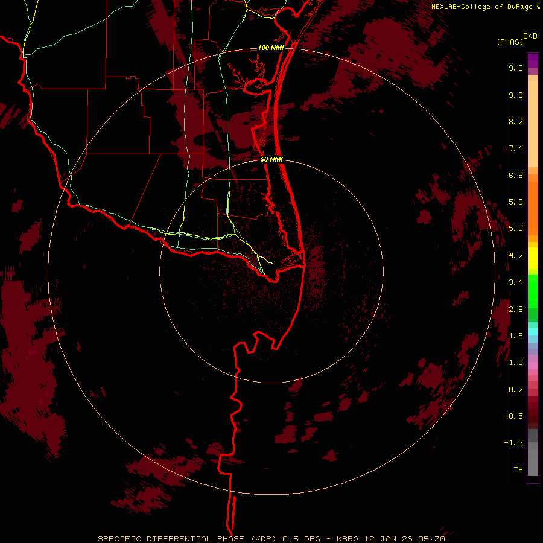Pick the yellow band of the color scale
The height and width of the screenshot is (543, 543).
533,258
